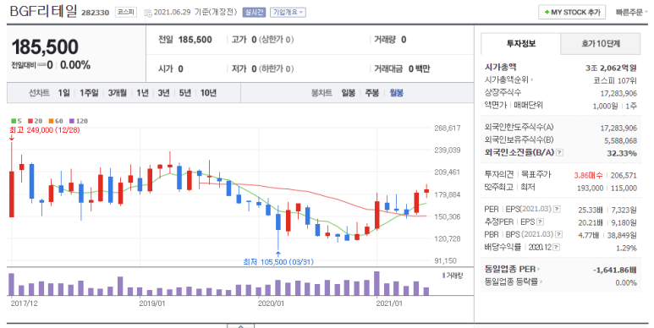Click the 외국인보유주식수(B) value 5,588,068
The image size is (654, 328).
pos(621,141)
